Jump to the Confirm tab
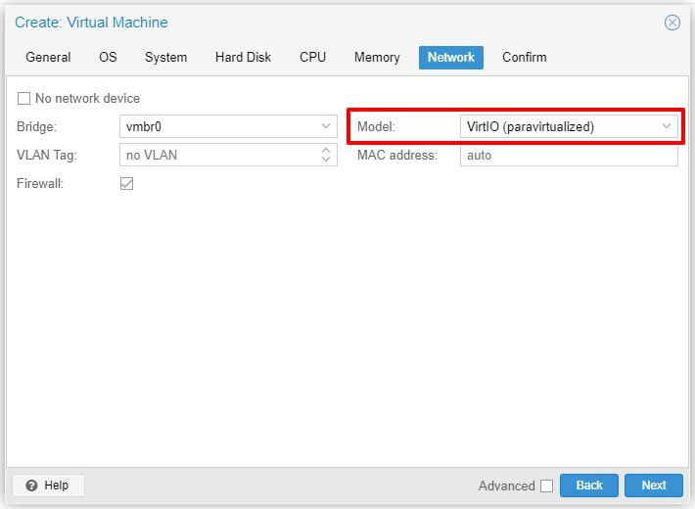Viewport: 695px width, 509px height. [524, 58]
